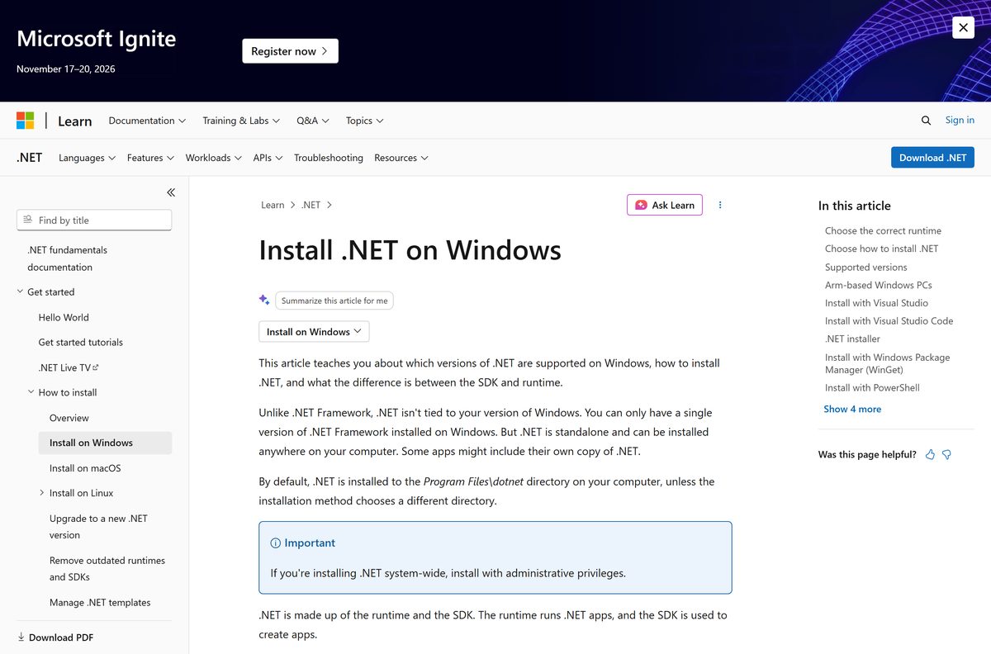This screenshot has width=991, height=654.
Task: Click Troubleshooting in the .NET nav
Action: [x=329, y=158]
